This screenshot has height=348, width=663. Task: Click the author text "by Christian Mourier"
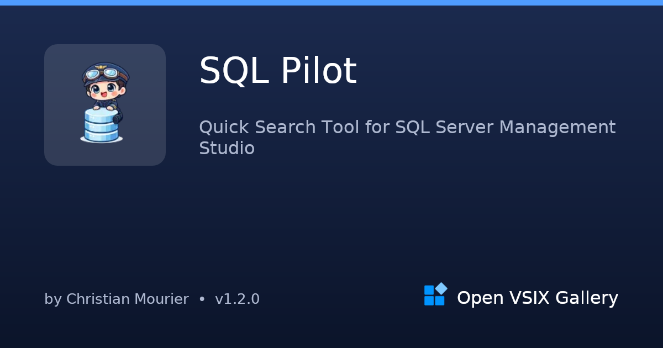[x=117, y=299]
